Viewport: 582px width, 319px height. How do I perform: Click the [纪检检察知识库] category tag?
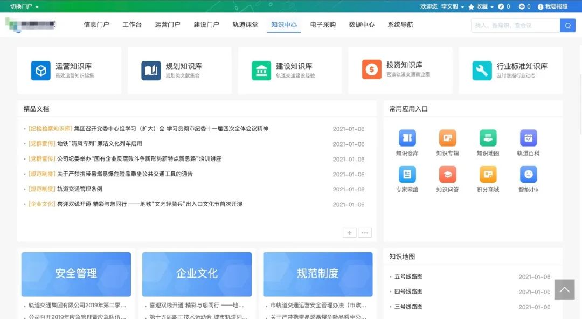[50, 128]
